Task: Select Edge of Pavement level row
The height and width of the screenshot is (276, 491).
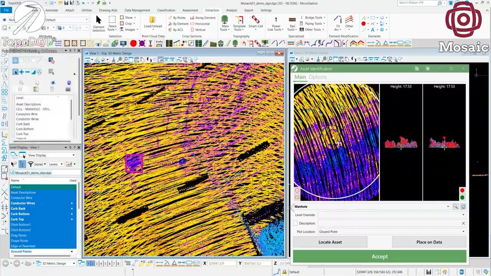Action: click(x=43, y=246)
